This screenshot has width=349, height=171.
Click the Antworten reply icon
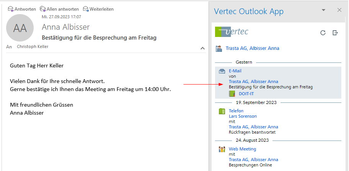[x=11, y=9]
